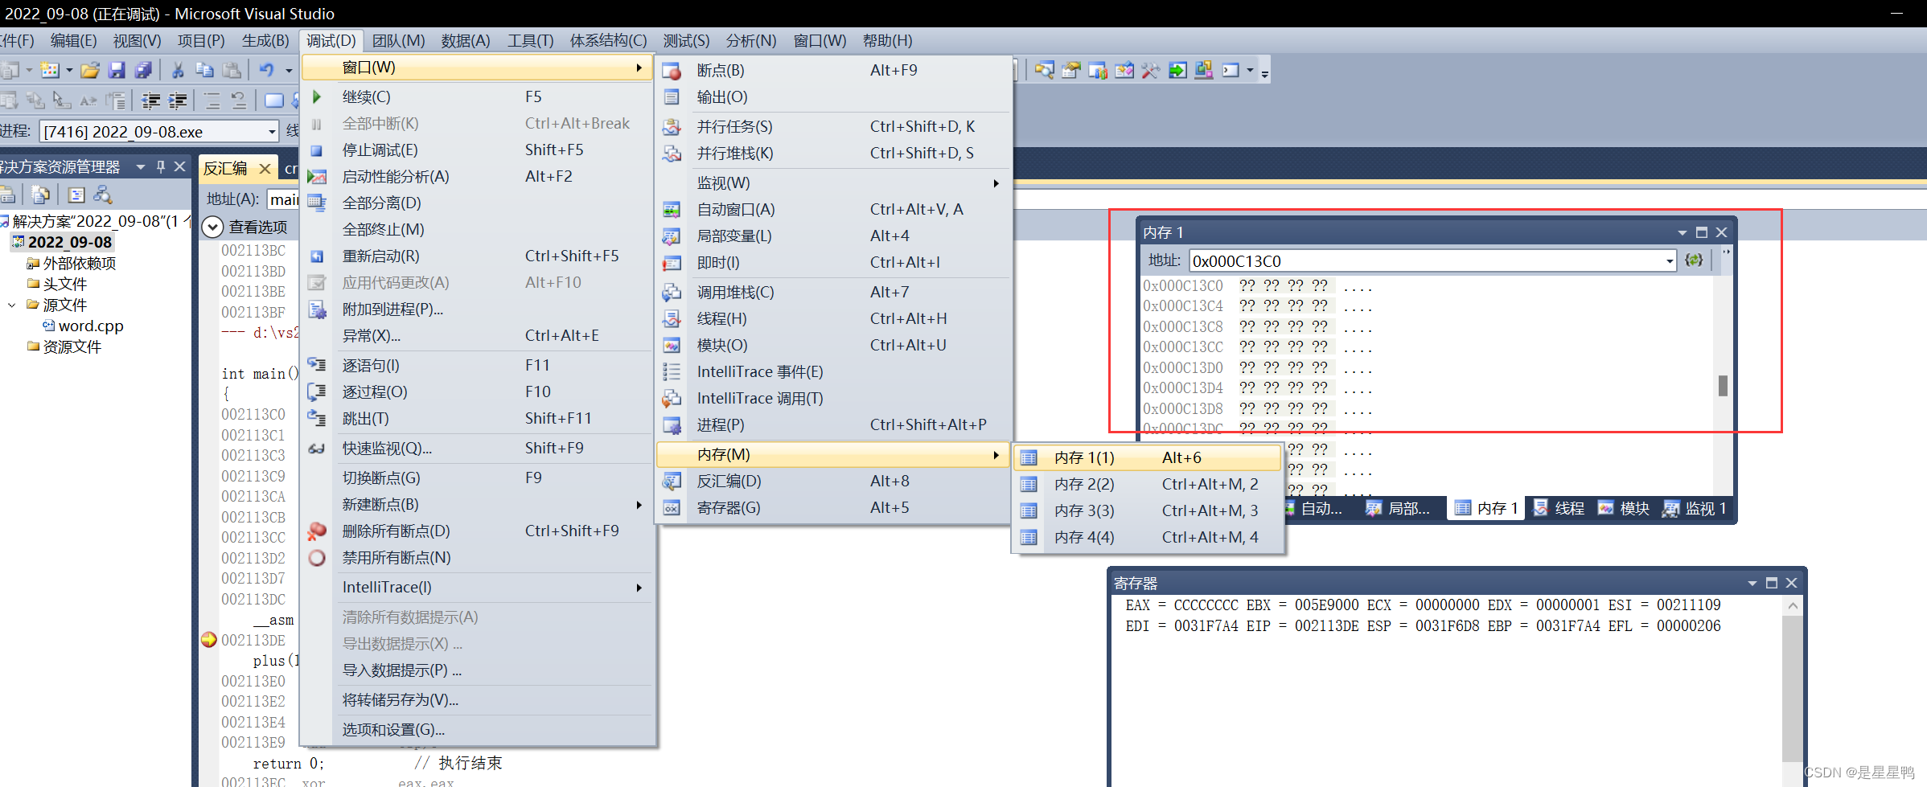Close the 反汇编 document tab
The image size is (1927, 787).
265,168
